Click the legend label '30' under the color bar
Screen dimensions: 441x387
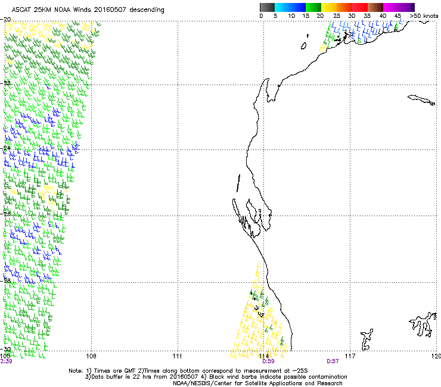352,16
